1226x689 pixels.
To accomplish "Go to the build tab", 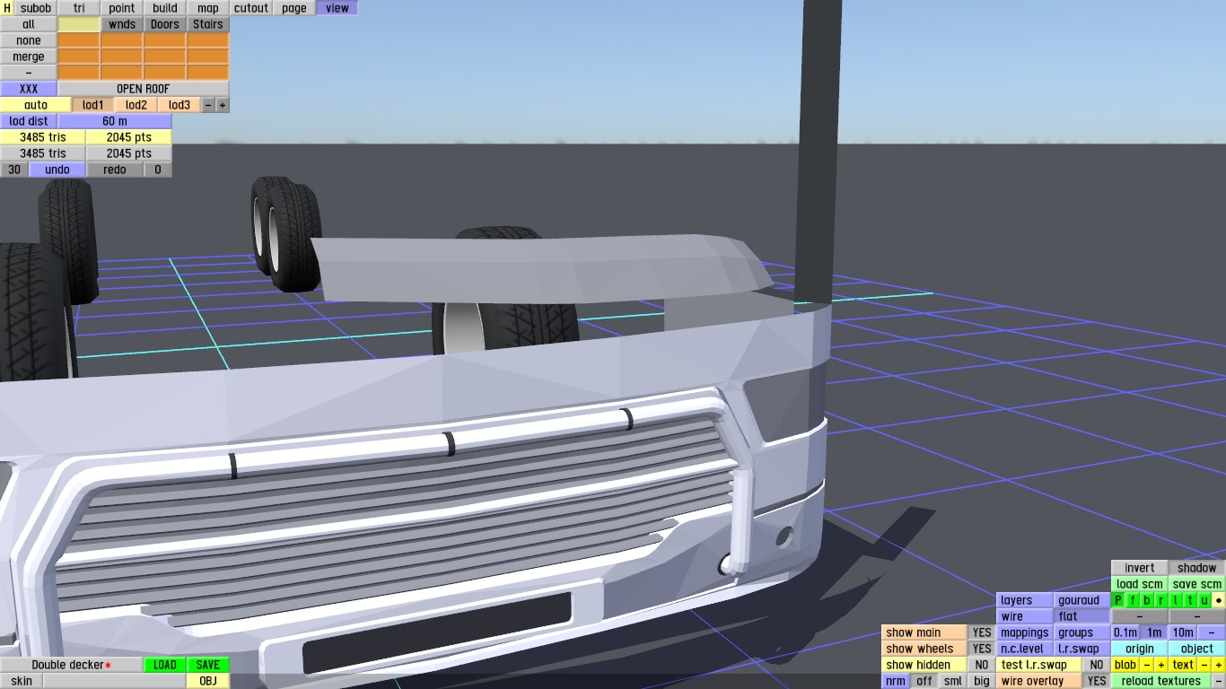I will pos(165,8).
